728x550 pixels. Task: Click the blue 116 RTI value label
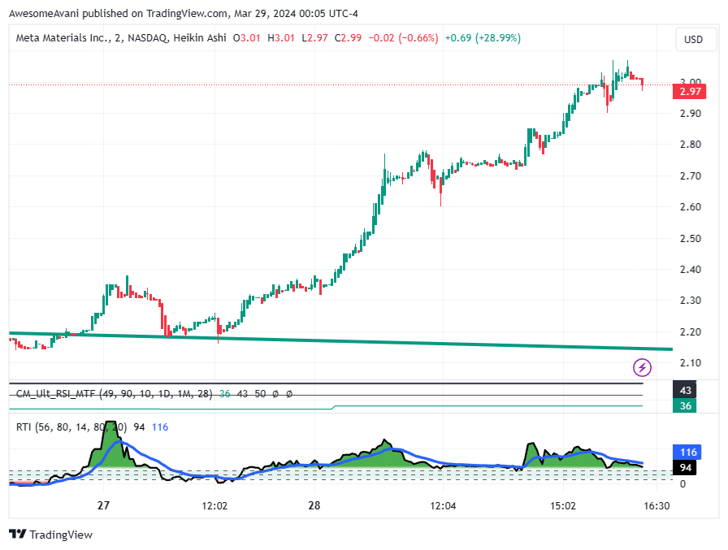click(687, 452)
